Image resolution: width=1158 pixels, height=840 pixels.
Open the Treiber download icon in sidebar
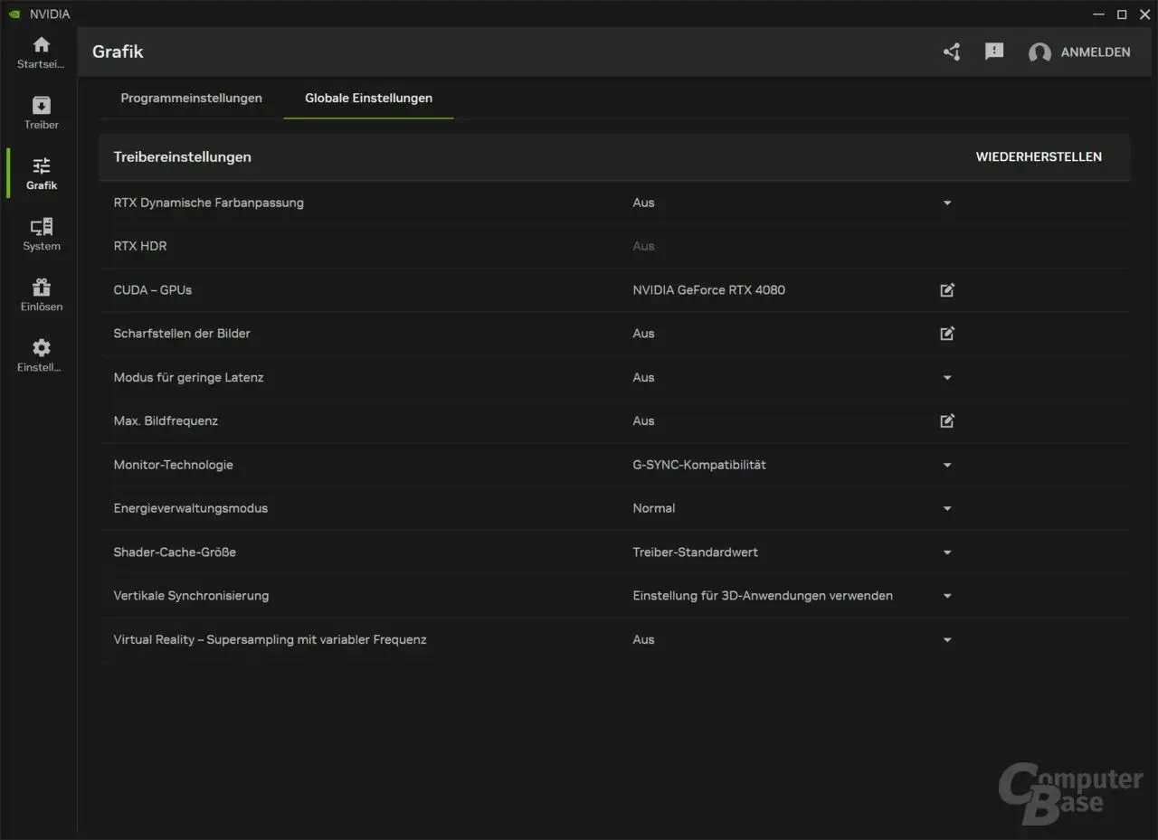(41, 105)
